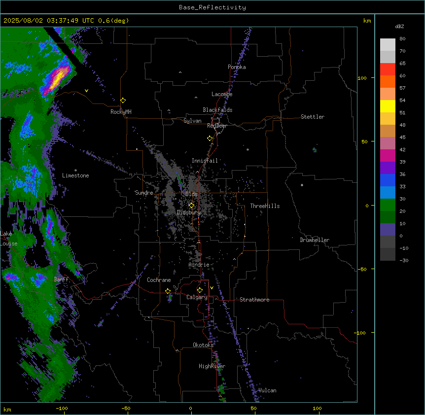Viewport: 425px width, 415px height.
Task: Select the dark green 20-10 dBZ legend color
Action: [x=388, y=217]
